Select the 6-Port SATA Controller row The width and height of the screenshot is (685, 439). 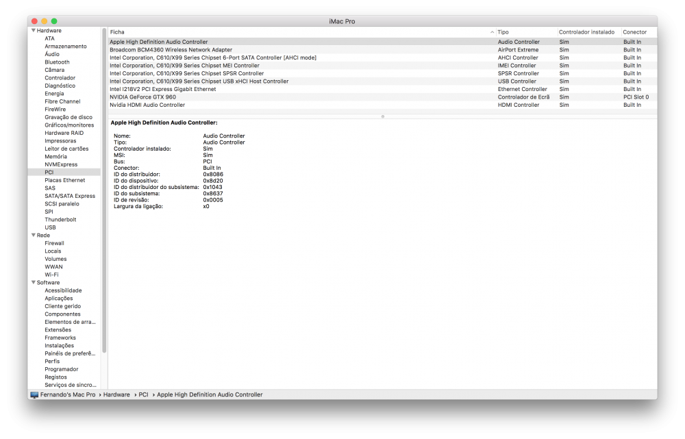(382, 58)
